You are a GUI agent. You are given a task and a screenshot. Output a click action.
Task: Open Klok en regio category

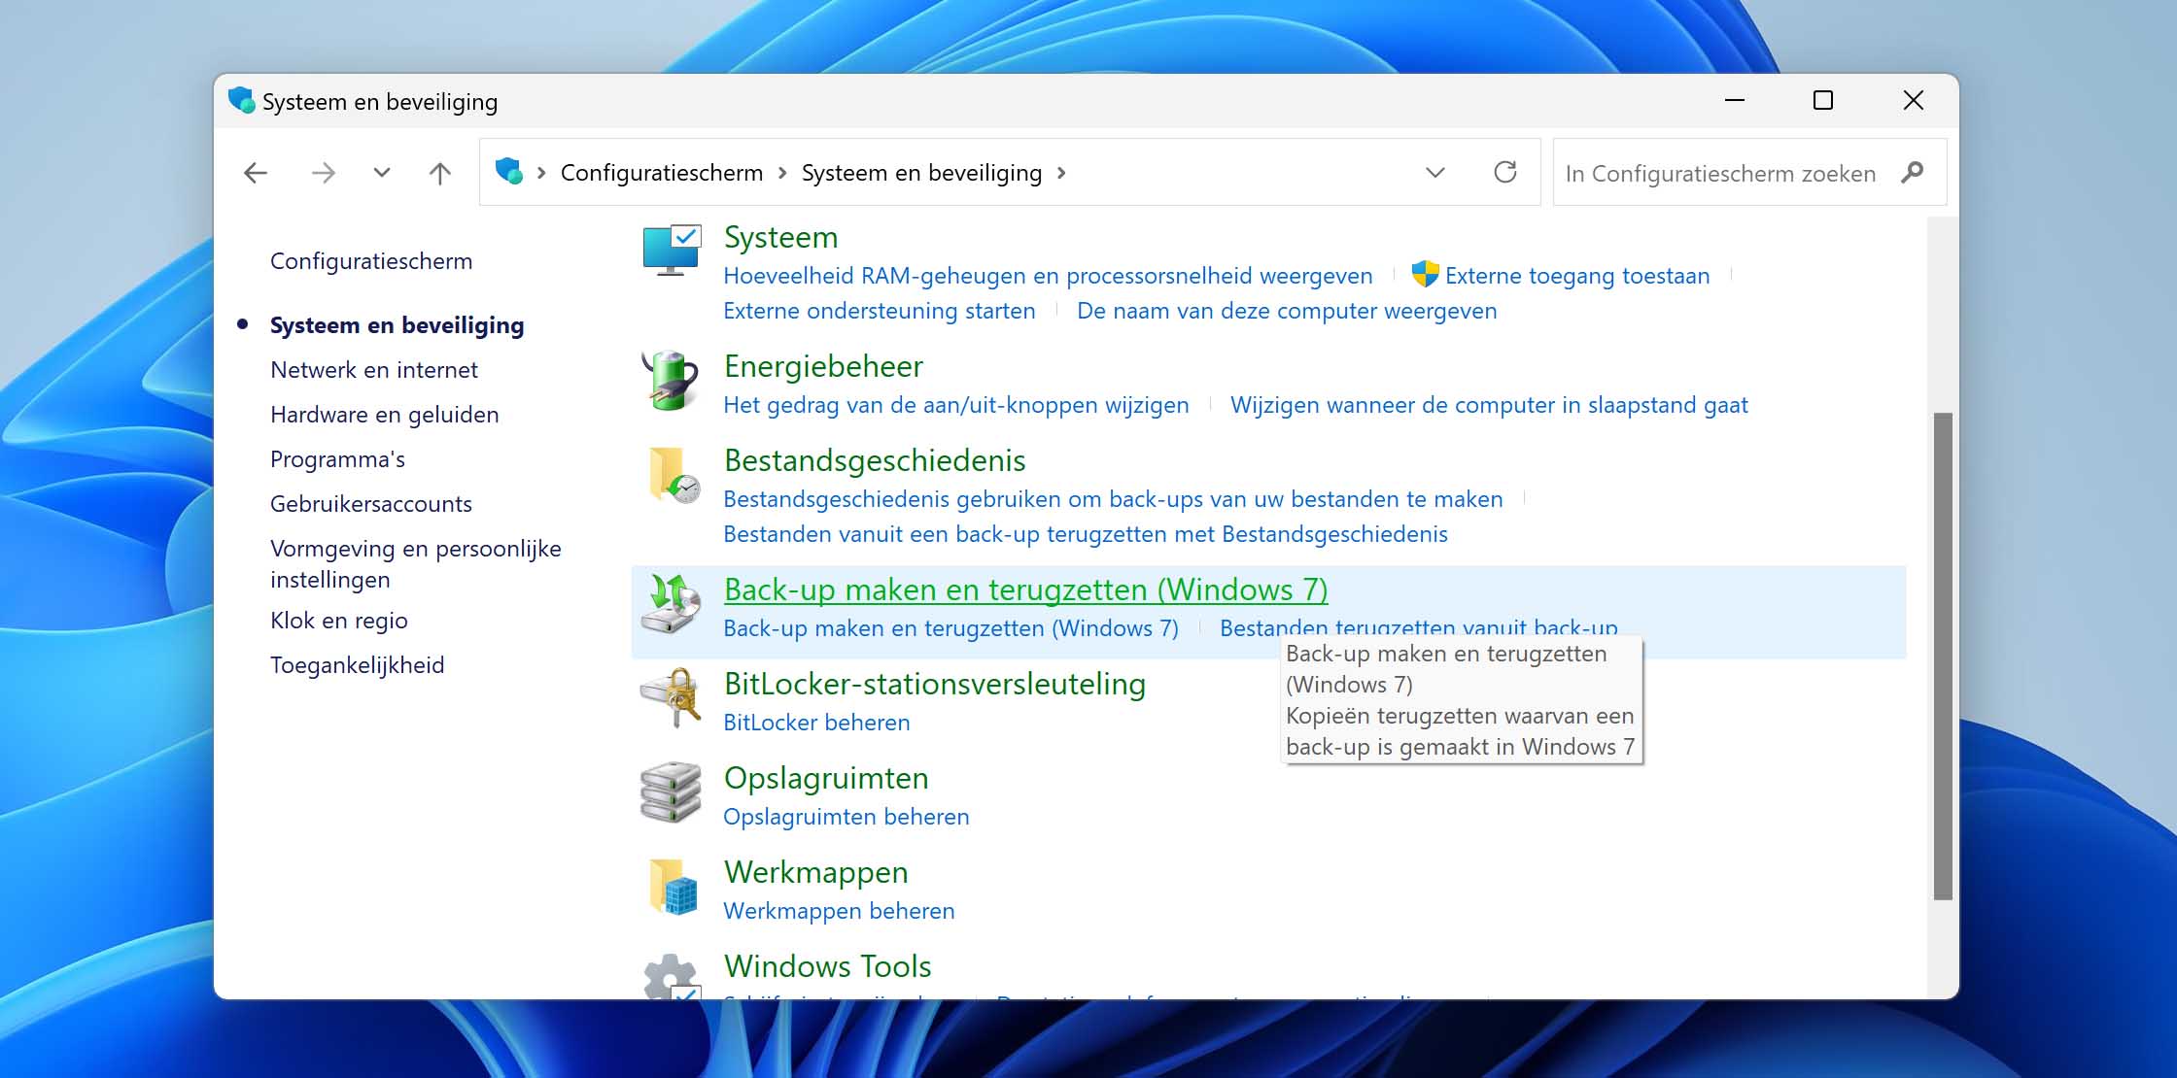point(339,621)
